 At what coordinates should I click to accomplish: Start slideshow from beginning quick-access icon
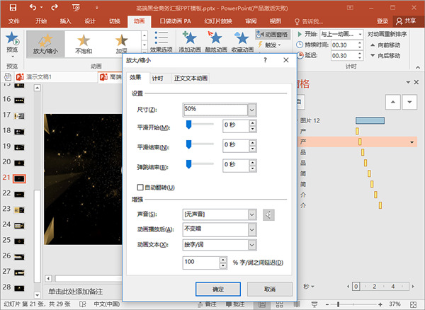76,8
